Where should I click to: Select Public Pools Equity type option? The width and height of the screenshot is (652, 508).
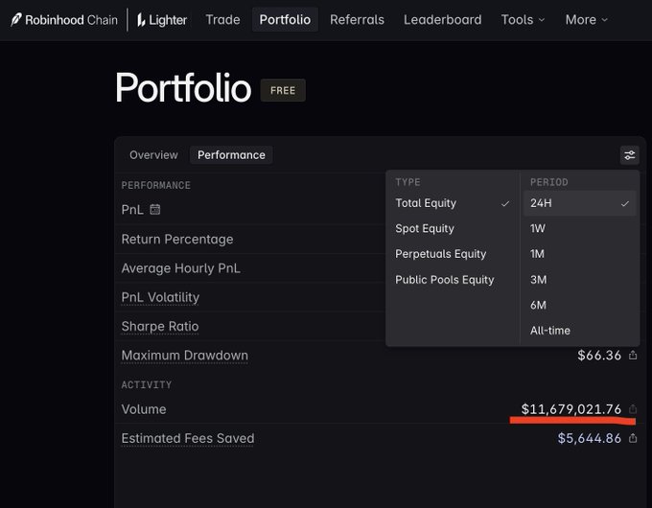tap(453, 280)
